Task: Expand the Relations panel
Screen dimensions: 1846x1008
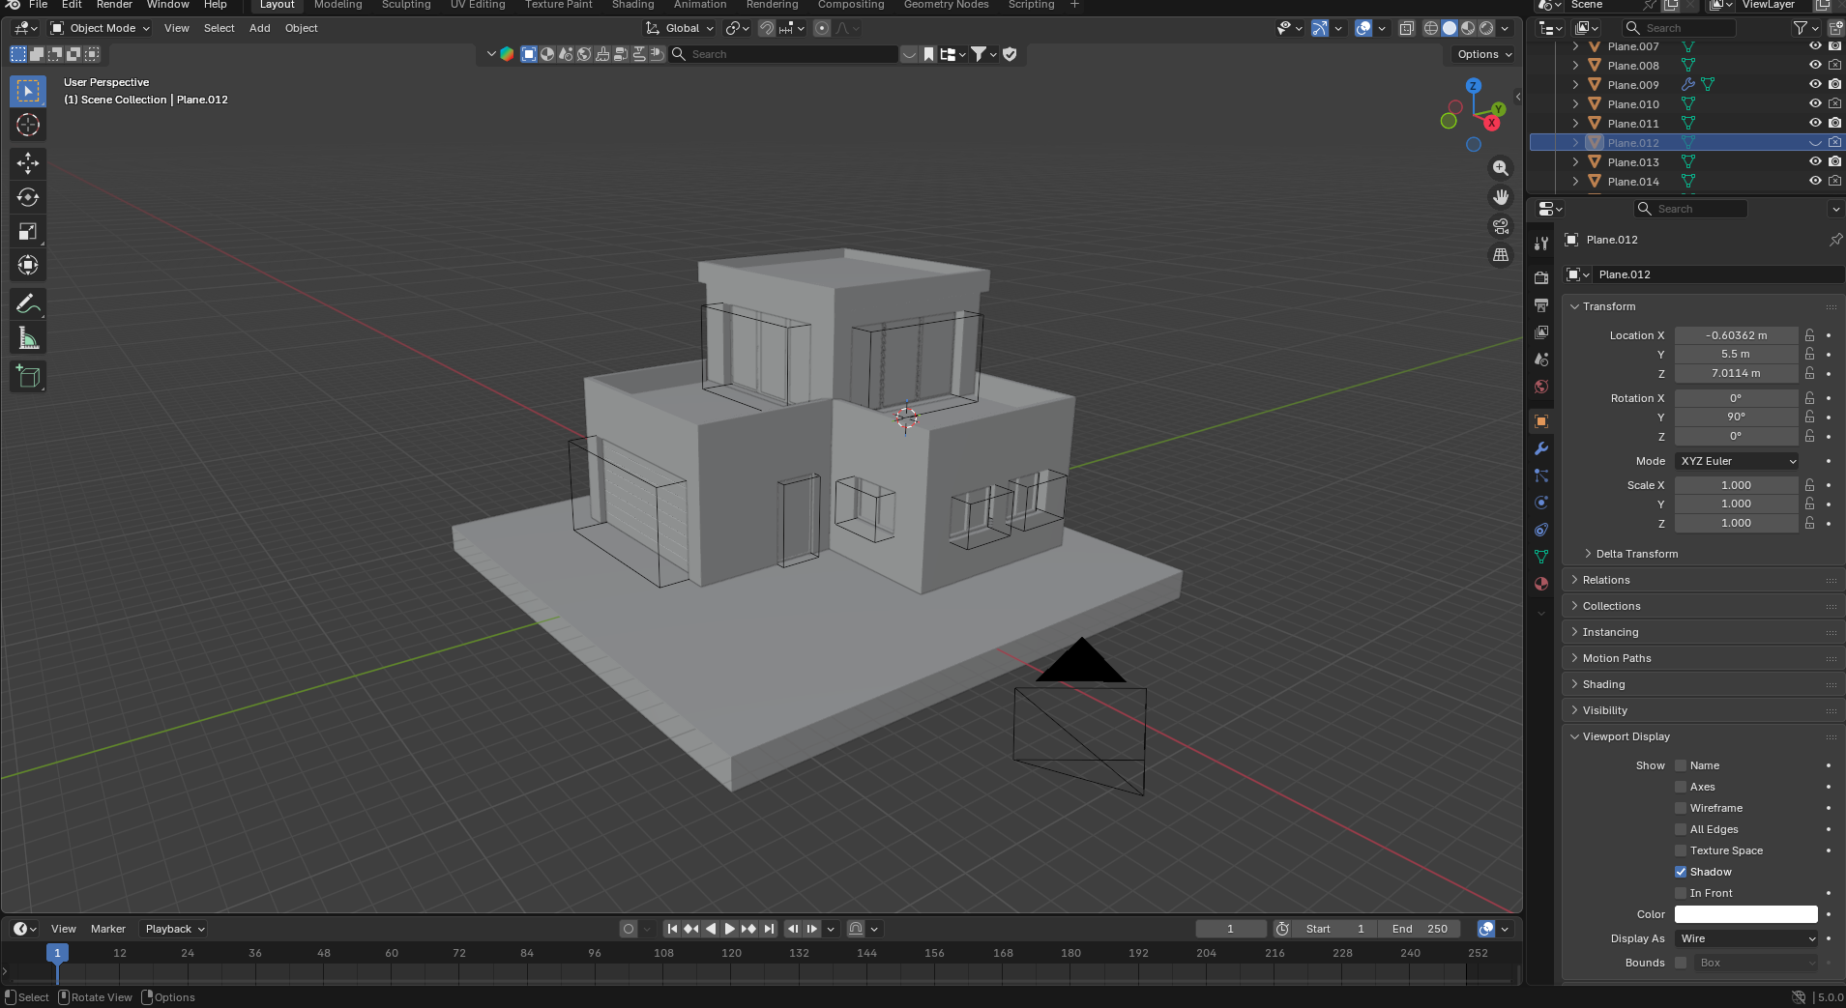Action: (1606, 580)
